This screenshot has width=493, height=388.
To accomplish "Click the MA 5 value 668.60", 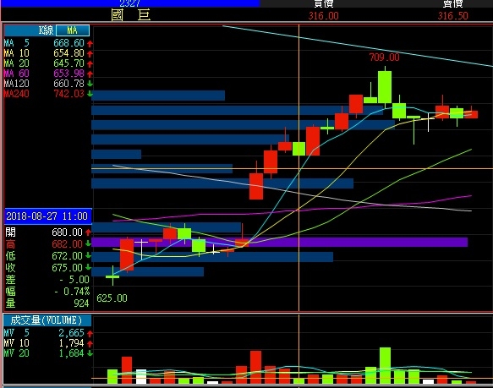I will pyautogui.click(x=68, y=43).
